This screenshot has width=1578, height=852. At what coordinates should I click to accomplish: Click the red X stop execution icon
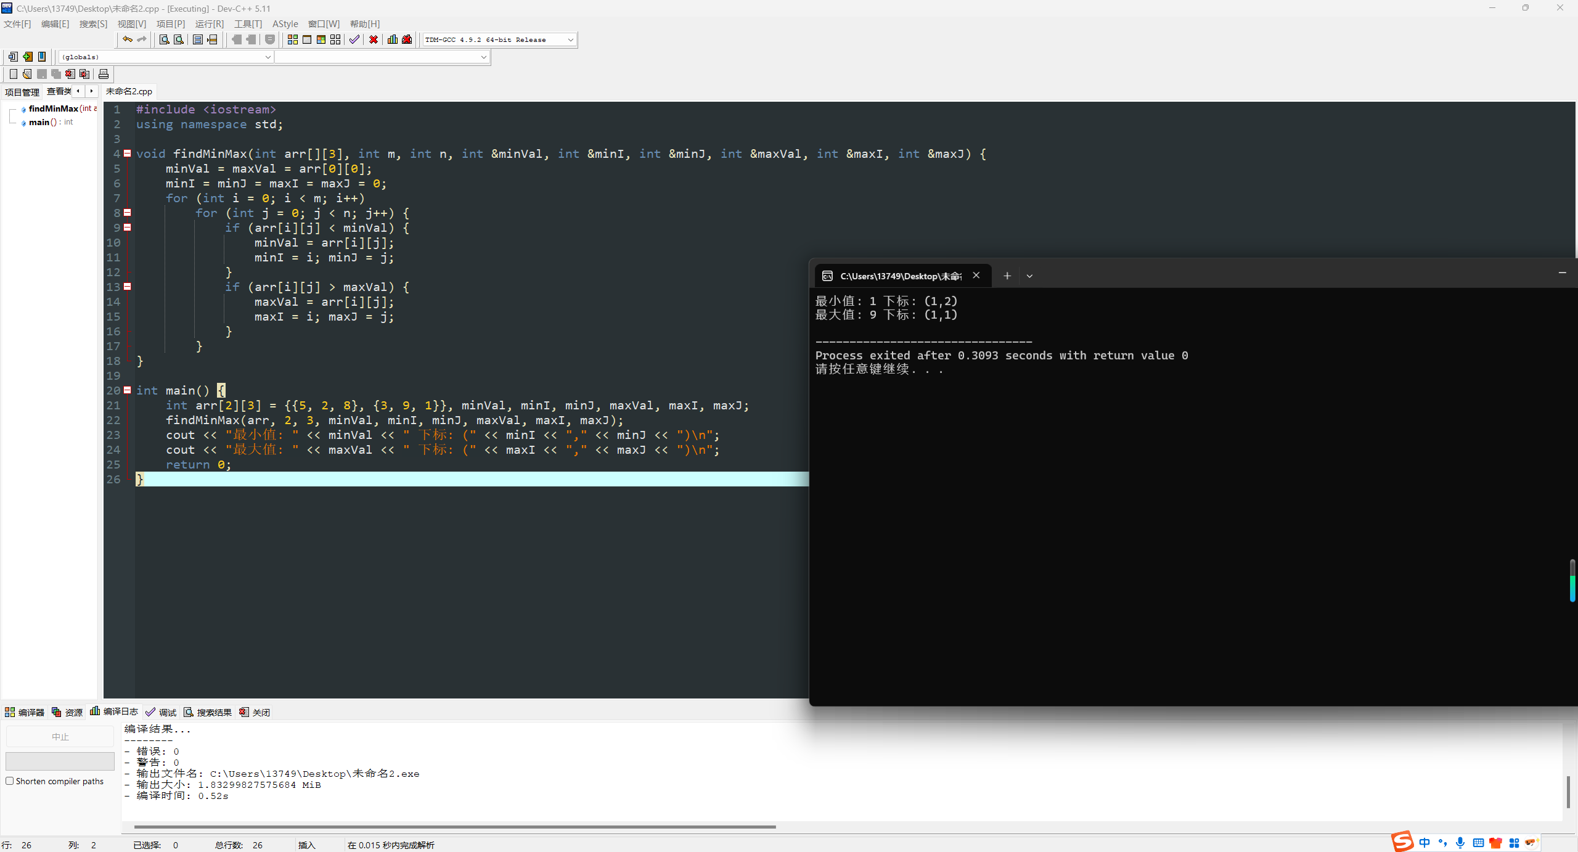pyautogui.click(x=374, y=39)
